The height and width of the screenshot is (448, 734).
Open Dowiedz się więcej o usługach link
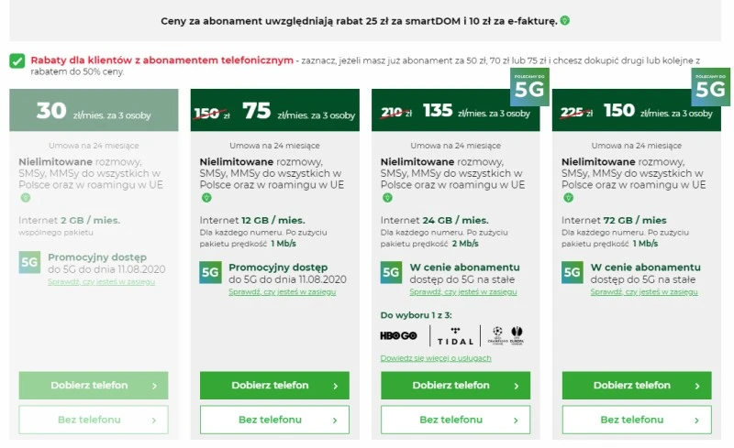(435, 358)
